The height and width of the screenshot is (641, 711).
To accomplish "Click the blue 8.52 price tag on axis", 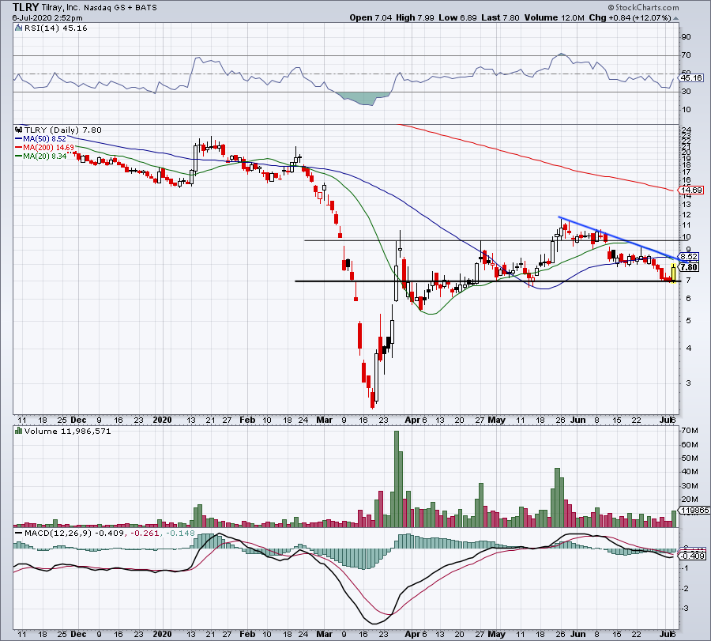I will click(690, 256).
